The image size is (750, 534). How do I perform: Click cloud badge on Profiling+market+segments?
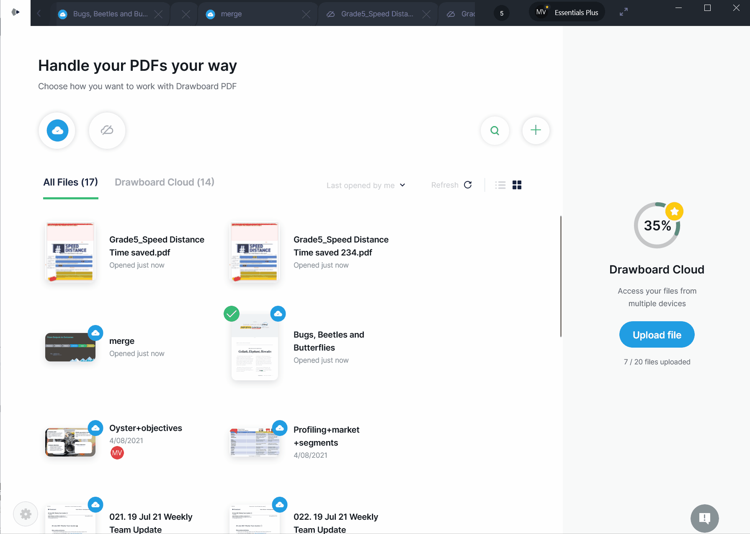pyautogui.click(x=280, y=428)
